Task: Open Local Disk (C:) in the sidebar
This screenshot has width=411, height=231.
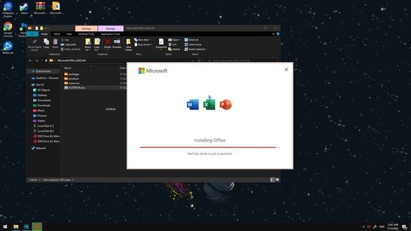Action: [x=44, y=126]
